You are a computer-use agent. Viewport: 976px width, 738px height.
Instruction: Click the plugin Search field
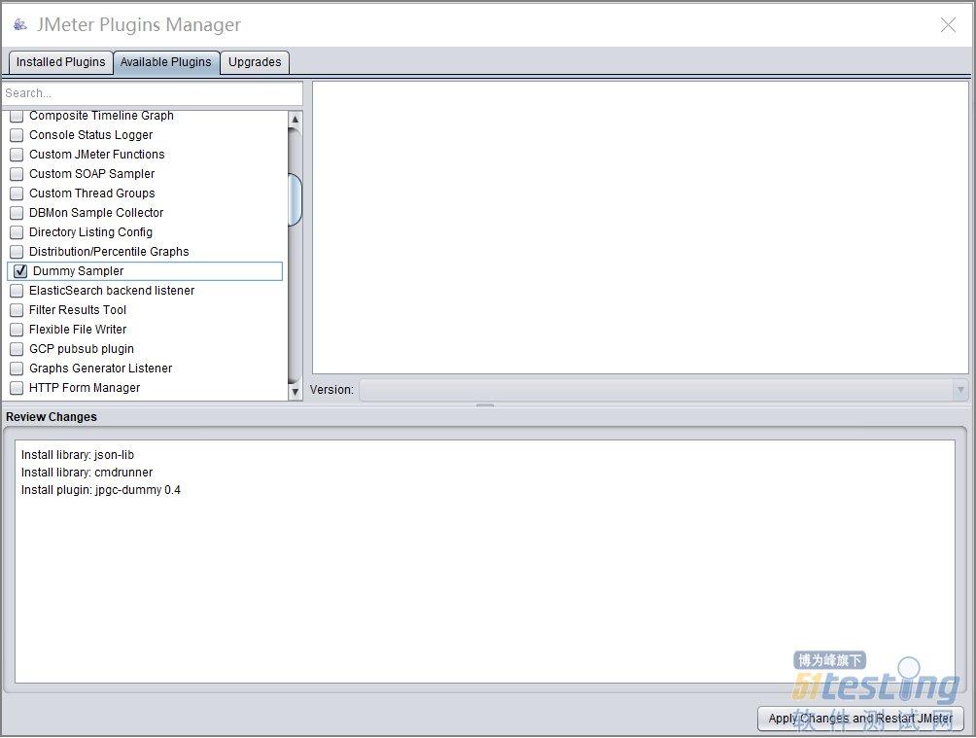tap(153, 93)
